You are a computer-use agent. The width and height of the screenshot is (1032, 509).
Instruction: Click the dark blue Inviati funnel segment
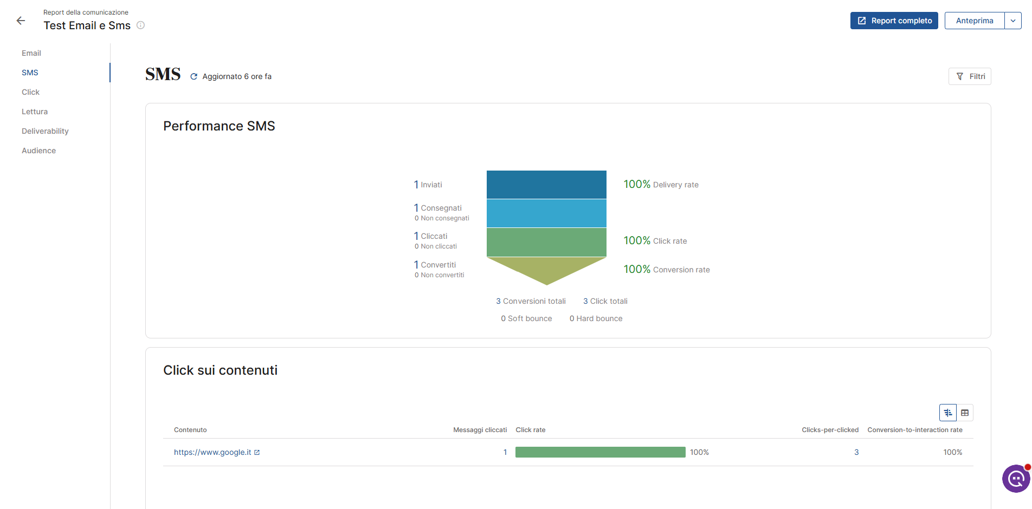tap(546, 185)
